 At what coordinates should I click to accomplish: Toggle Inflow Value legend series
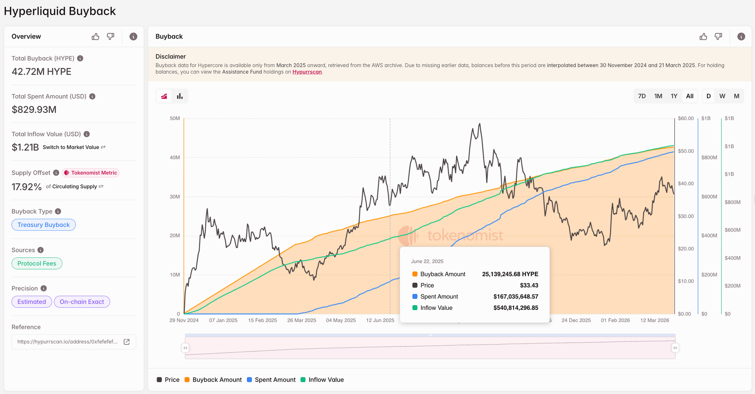tap(322, 380)
